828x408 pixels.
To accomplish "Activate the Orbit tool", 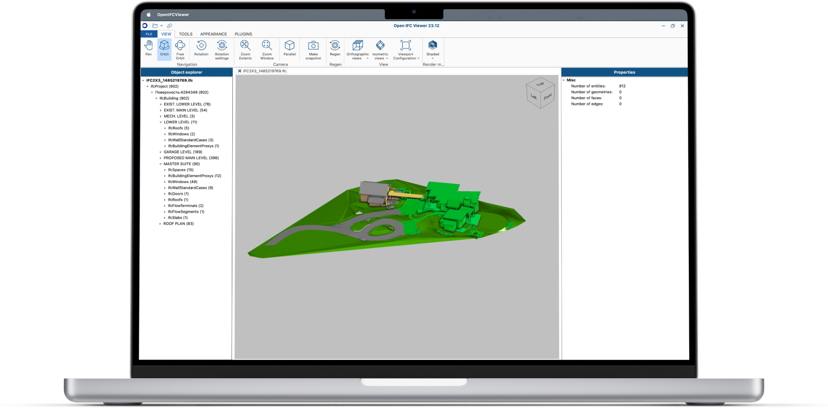I will pyautogui.click(x=164, y=49).
